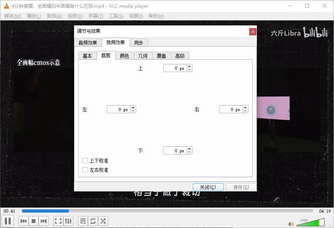
Task: Toggle random shuffle playback
Action: pyautogui.click(x=103, y=221)
